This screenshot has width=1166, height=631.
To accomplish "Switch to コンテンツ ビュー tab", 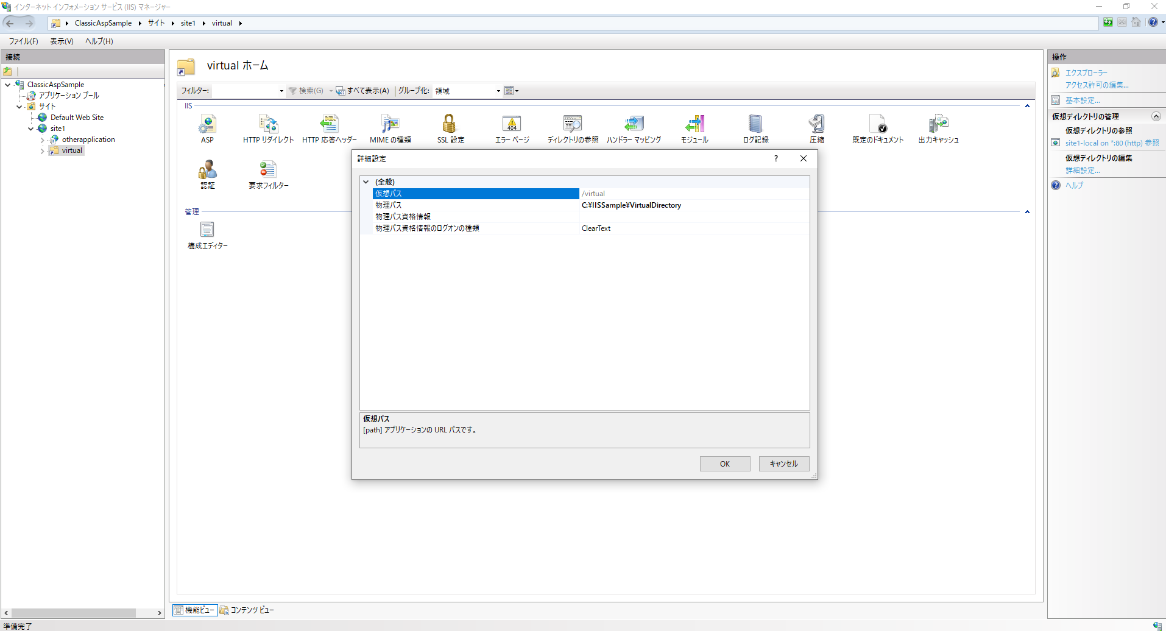I will coord(247,610).
